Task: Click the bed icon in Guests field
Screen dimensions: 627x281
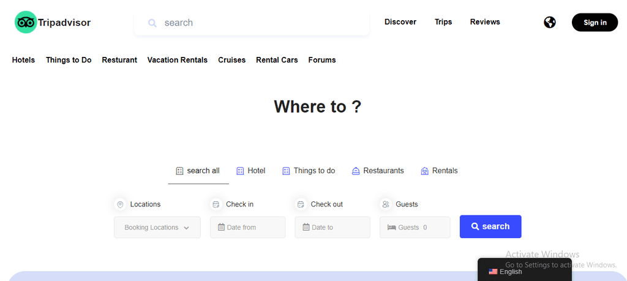Action: (x=391, y=228)
